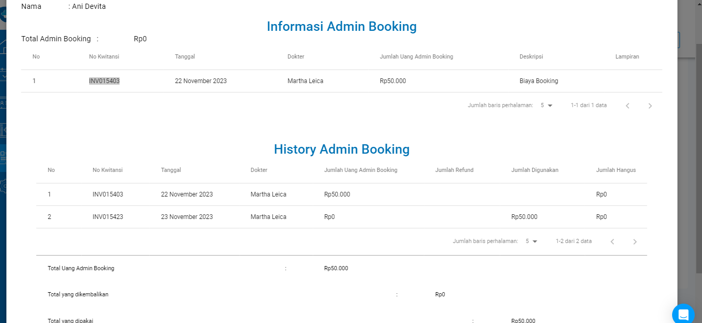
Task: Click the History Admin Booking heading
Action: pos(342,149)
